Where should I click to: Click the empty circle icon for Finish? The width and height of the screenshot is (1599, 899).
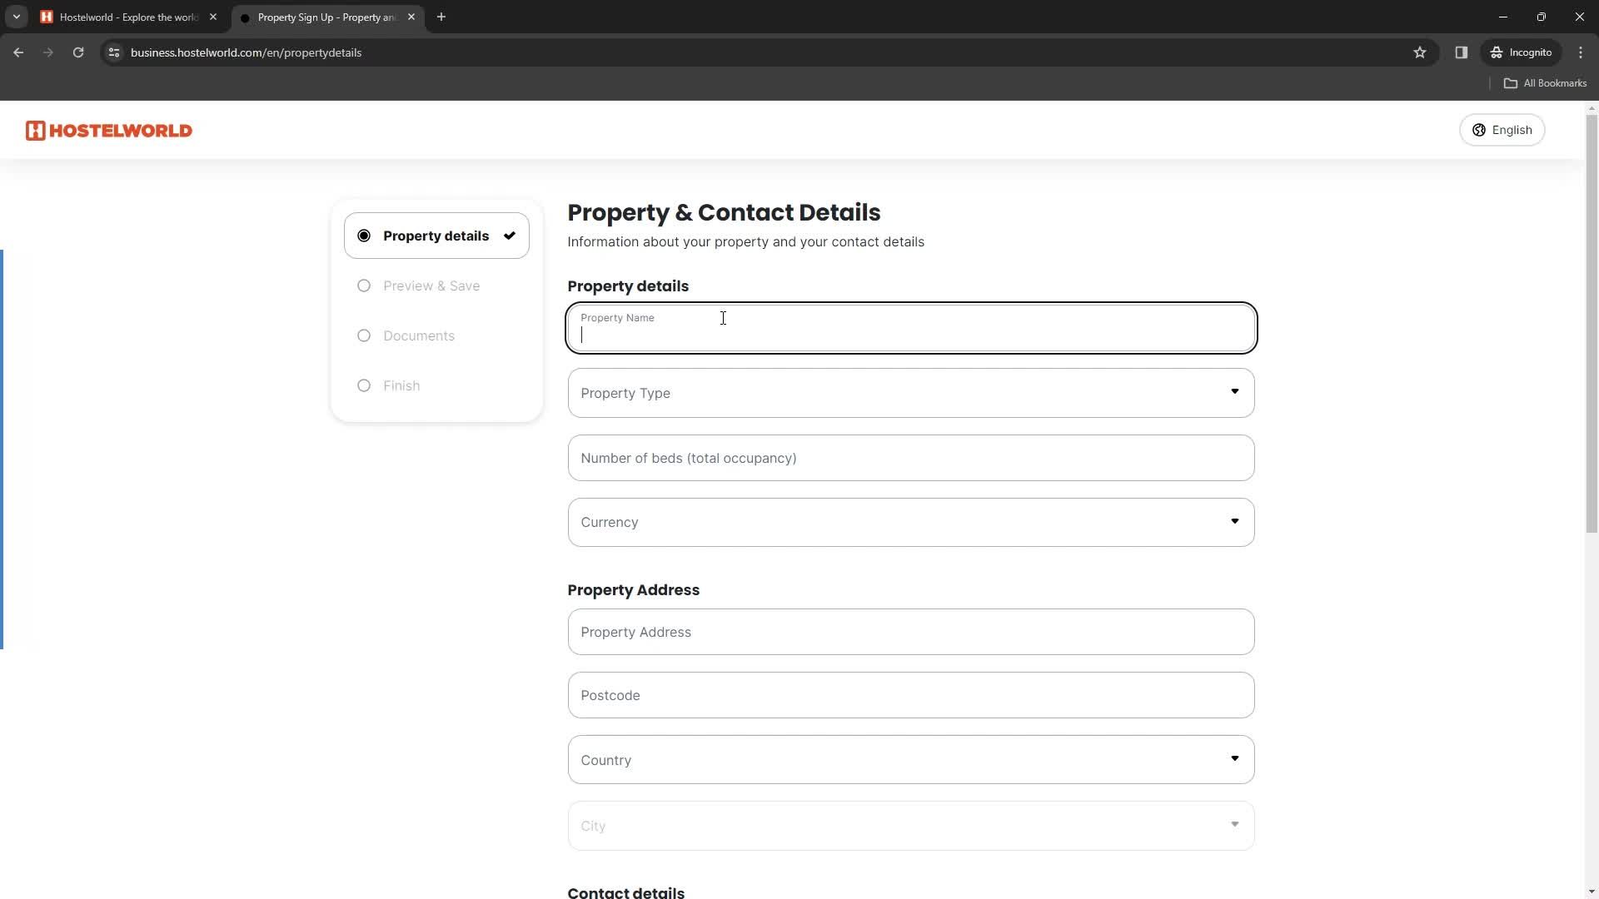(x=365, y=385)
